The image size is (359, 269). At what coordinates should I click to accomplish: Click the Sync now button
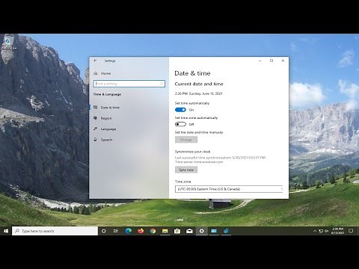(x=186, y=170)
